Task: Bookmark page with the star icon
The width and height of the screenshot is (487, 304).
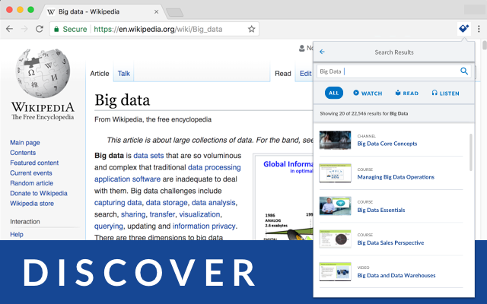Action: click(251, 29)
